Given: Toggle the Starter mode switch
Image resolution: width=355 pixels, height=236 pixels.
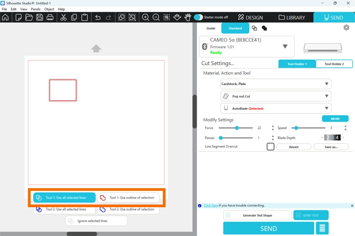Looking at the screenshot, I should [198, 17].
